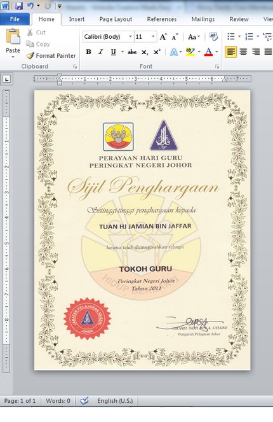This screenshot has width=273, height=422.
Task: Select Center alignment
Action: point(243,52)
